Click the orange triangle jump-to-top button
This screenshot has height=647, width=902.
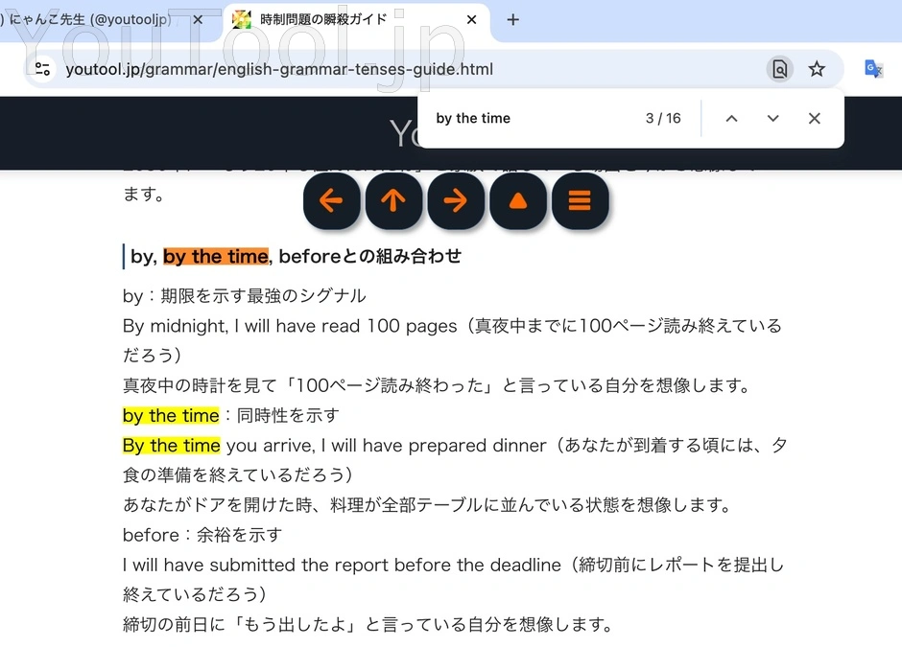point(518,201)
